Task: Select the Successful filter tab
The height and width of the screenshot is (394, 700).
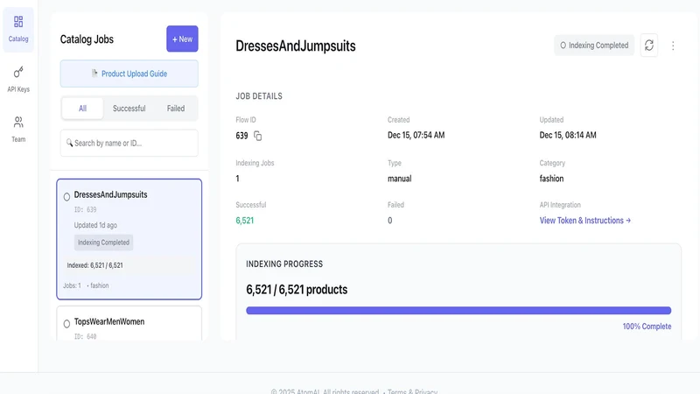Action: coord(129,109)
